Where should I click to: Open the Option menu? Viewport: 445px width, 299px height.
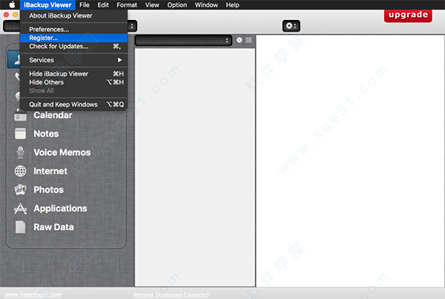point(177,5)
